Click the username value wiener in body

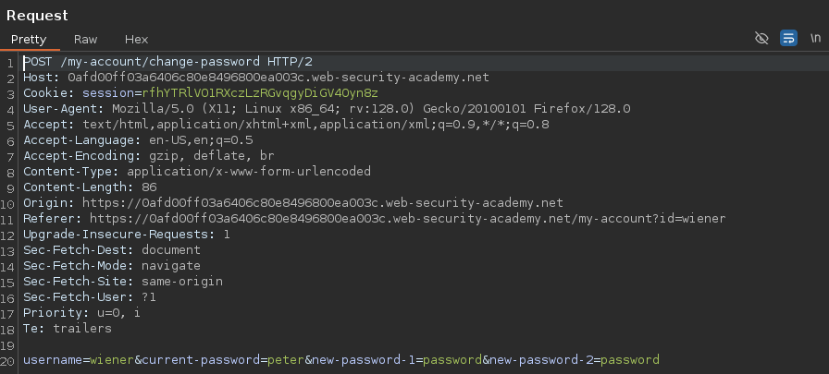click(x=112, y=359)
